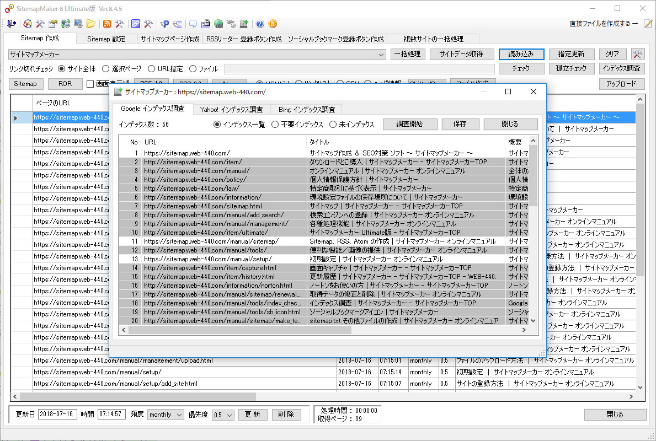This screenshot has height=441, width=656.
Task: Switch to the サイトマップページ作成 tab
Action: [x=170, y=39]
